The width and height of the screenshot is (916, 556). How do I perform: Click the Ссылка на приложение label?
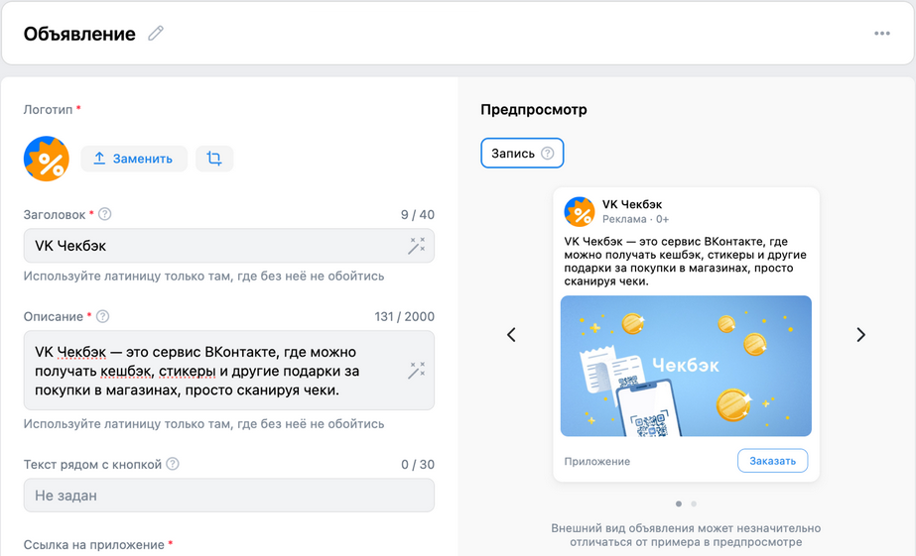coord(93,544)
